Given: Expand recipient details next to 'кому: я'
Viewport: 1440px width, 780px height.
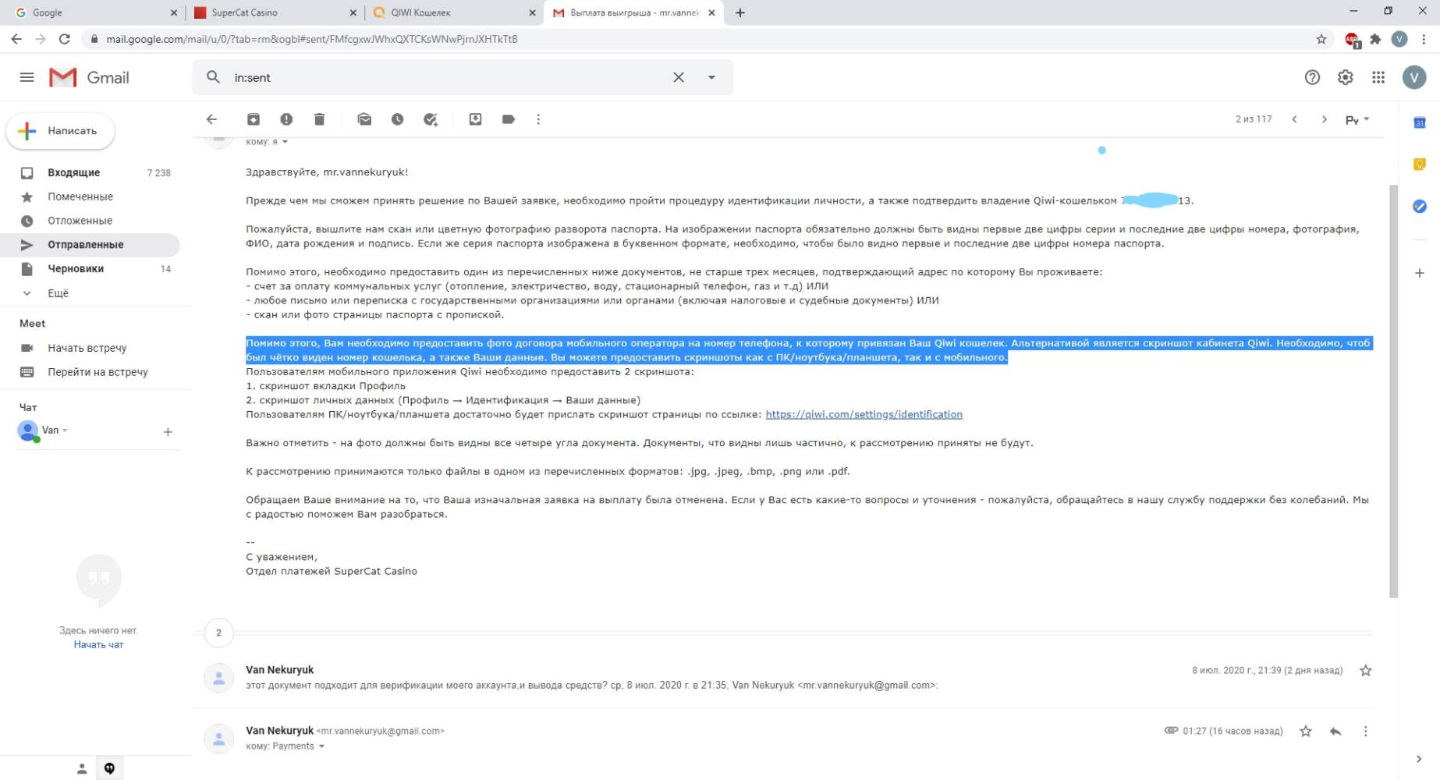Looking at the screenshot, I should click(x=285, y=142).
